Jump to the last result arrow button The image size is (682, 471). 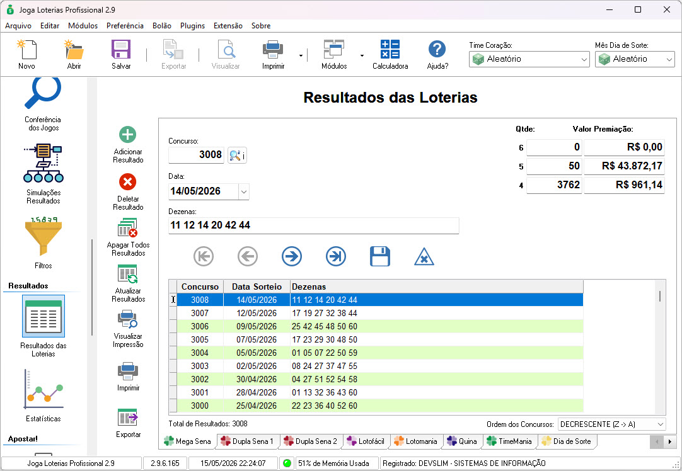(336, 256)
